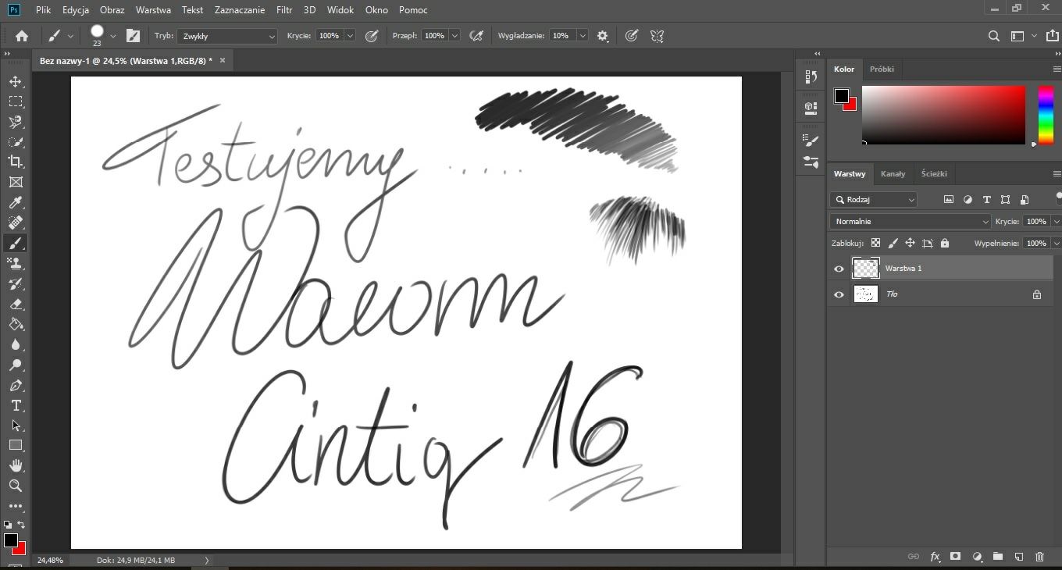
Task: Hide the Warstwa 1 layer
Action: pyautogui.click(x=839, y=269)
